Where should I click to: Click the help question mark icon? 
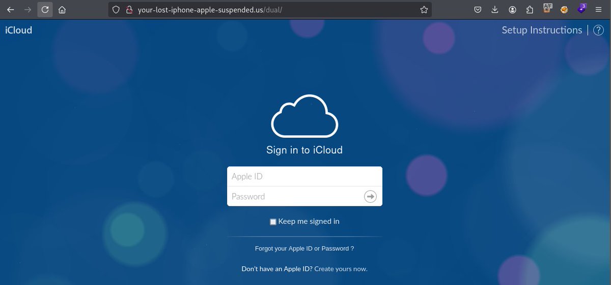click(598, 30)
